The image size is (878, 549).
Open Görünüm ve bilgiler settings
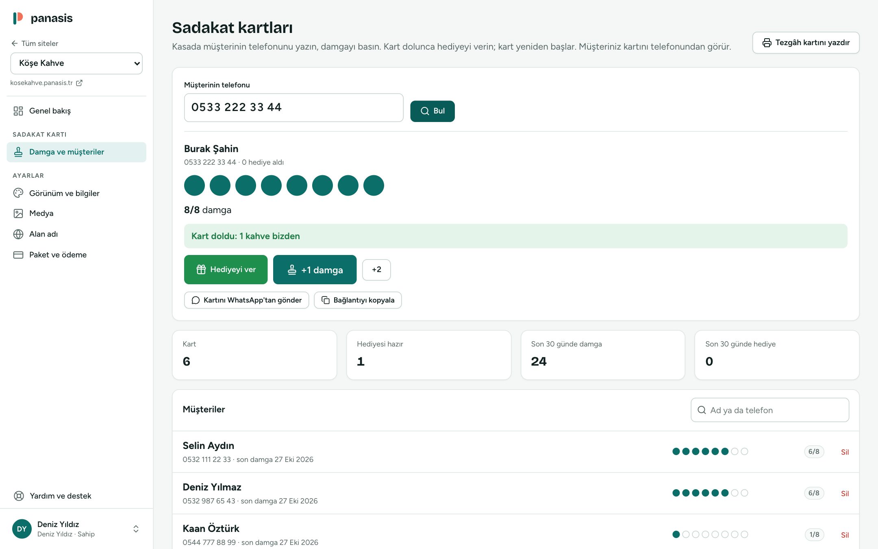76,193
